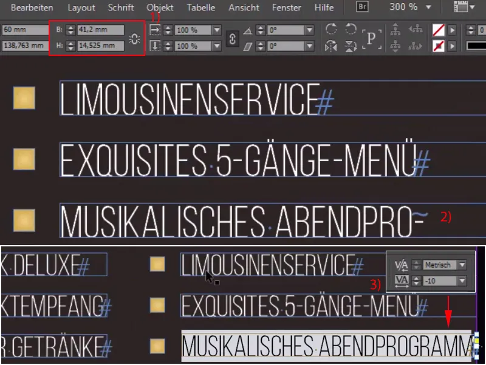Adjust height H stepper arrows
Screen dimensions: 486x365
tap(70, 46)
